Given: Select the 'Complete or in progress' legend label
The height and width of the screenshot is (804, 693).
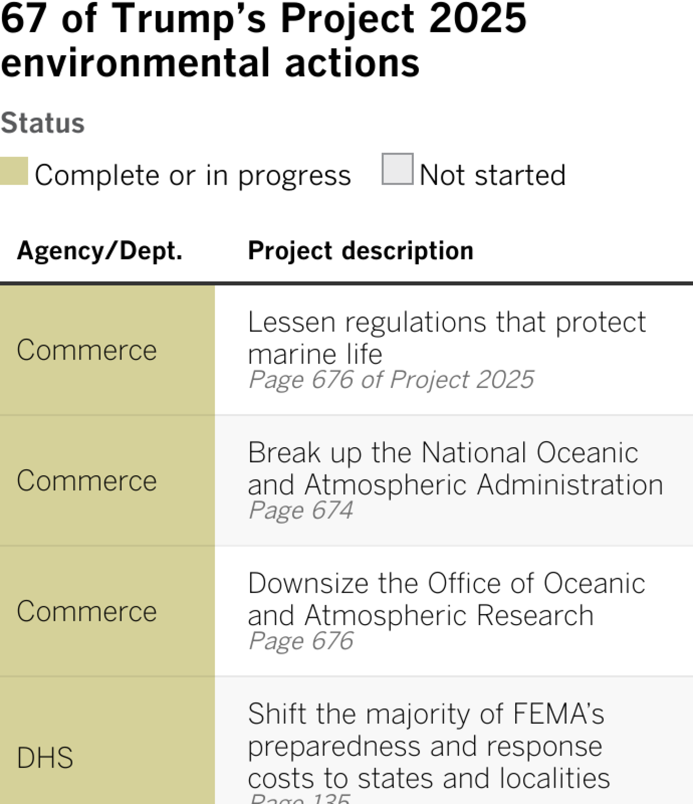Looking at the screenshot, I should (x=193, y=175).
